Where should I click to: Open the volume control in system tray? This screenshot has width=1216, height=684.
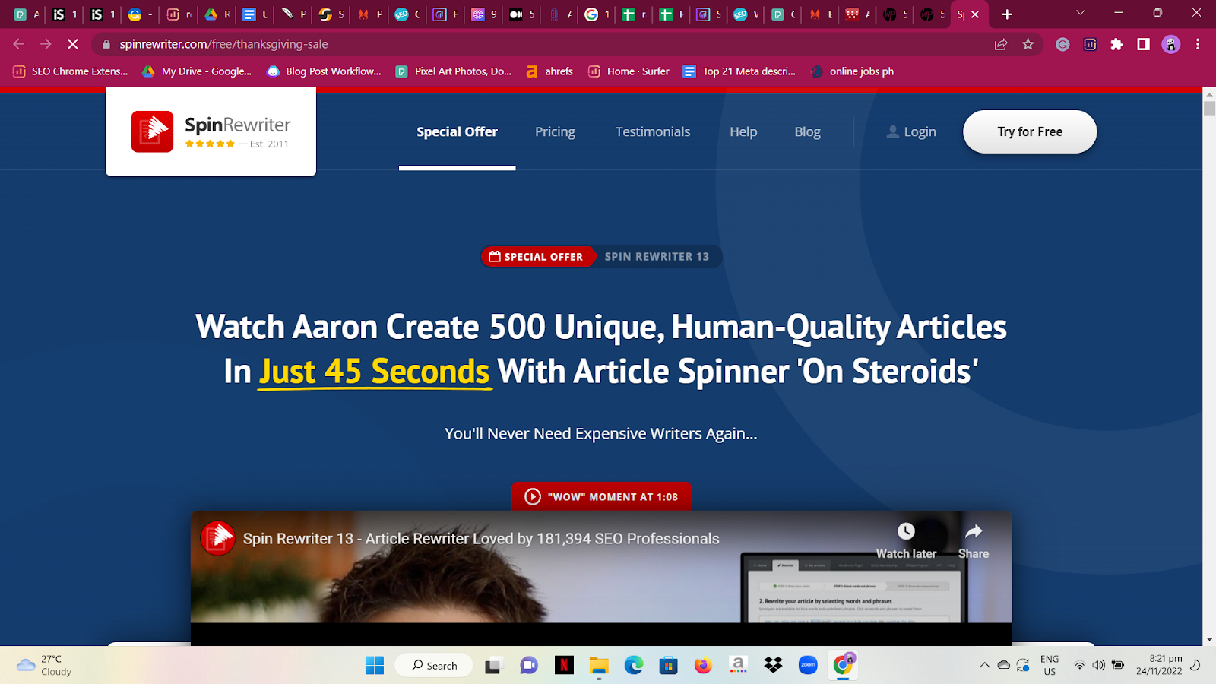(1098, 665)
